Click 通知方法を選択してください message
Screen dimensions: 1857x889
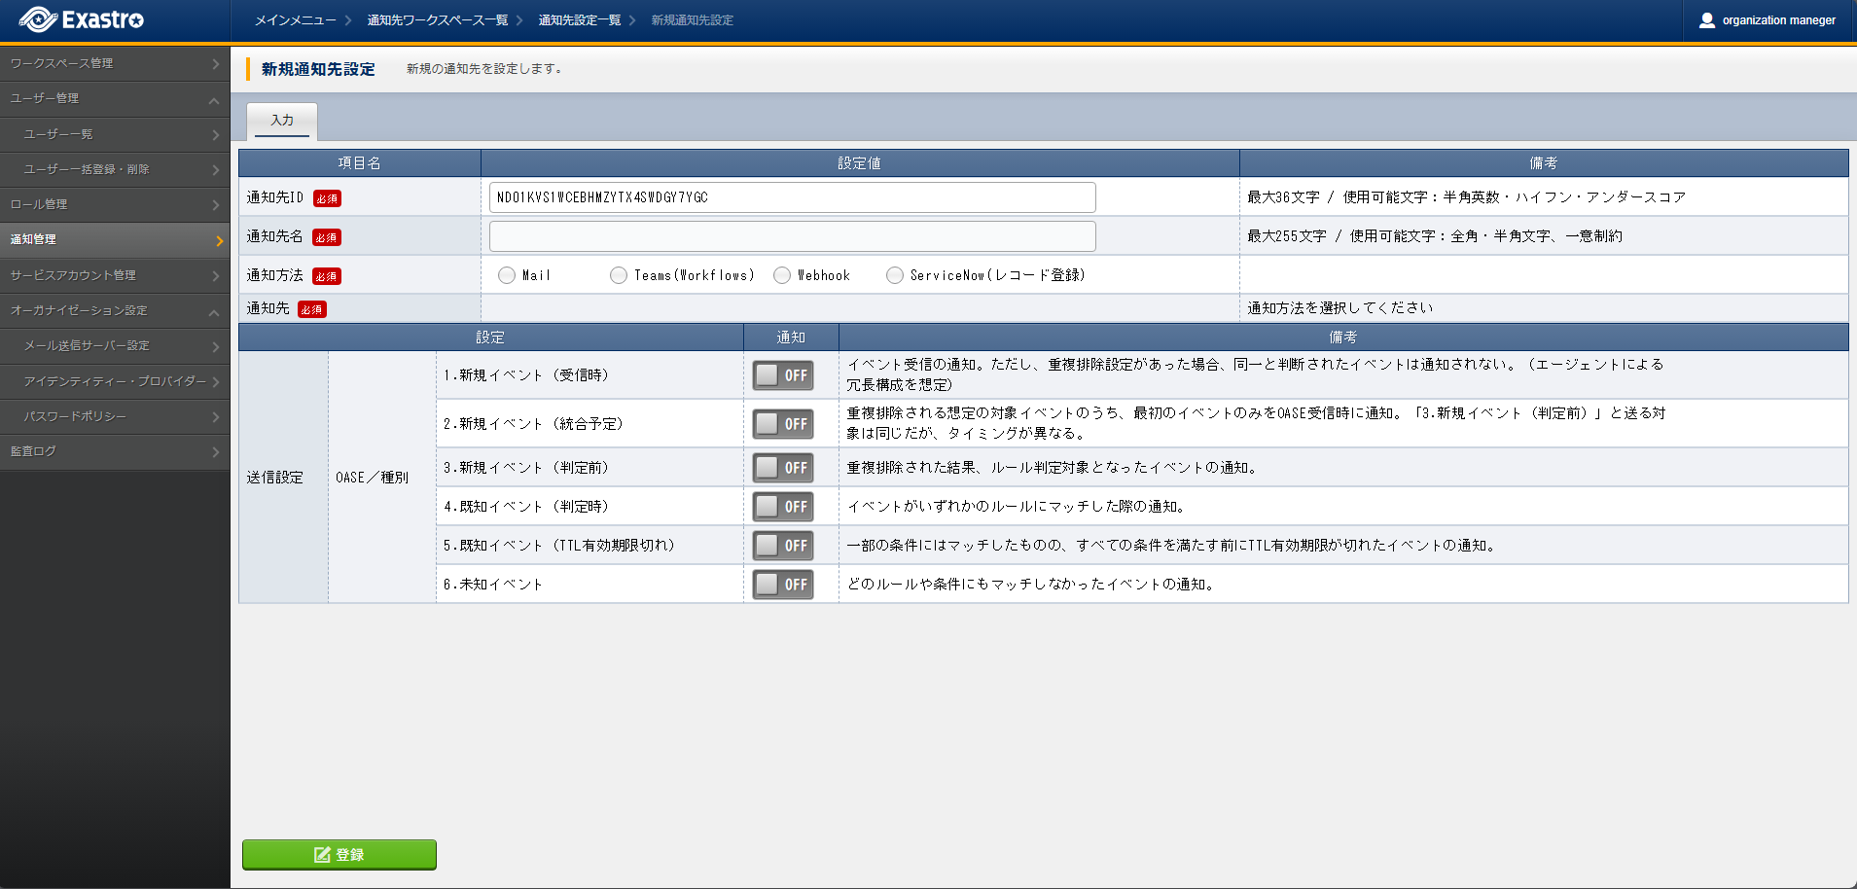pyautogui.click(x=1340, y=308)
